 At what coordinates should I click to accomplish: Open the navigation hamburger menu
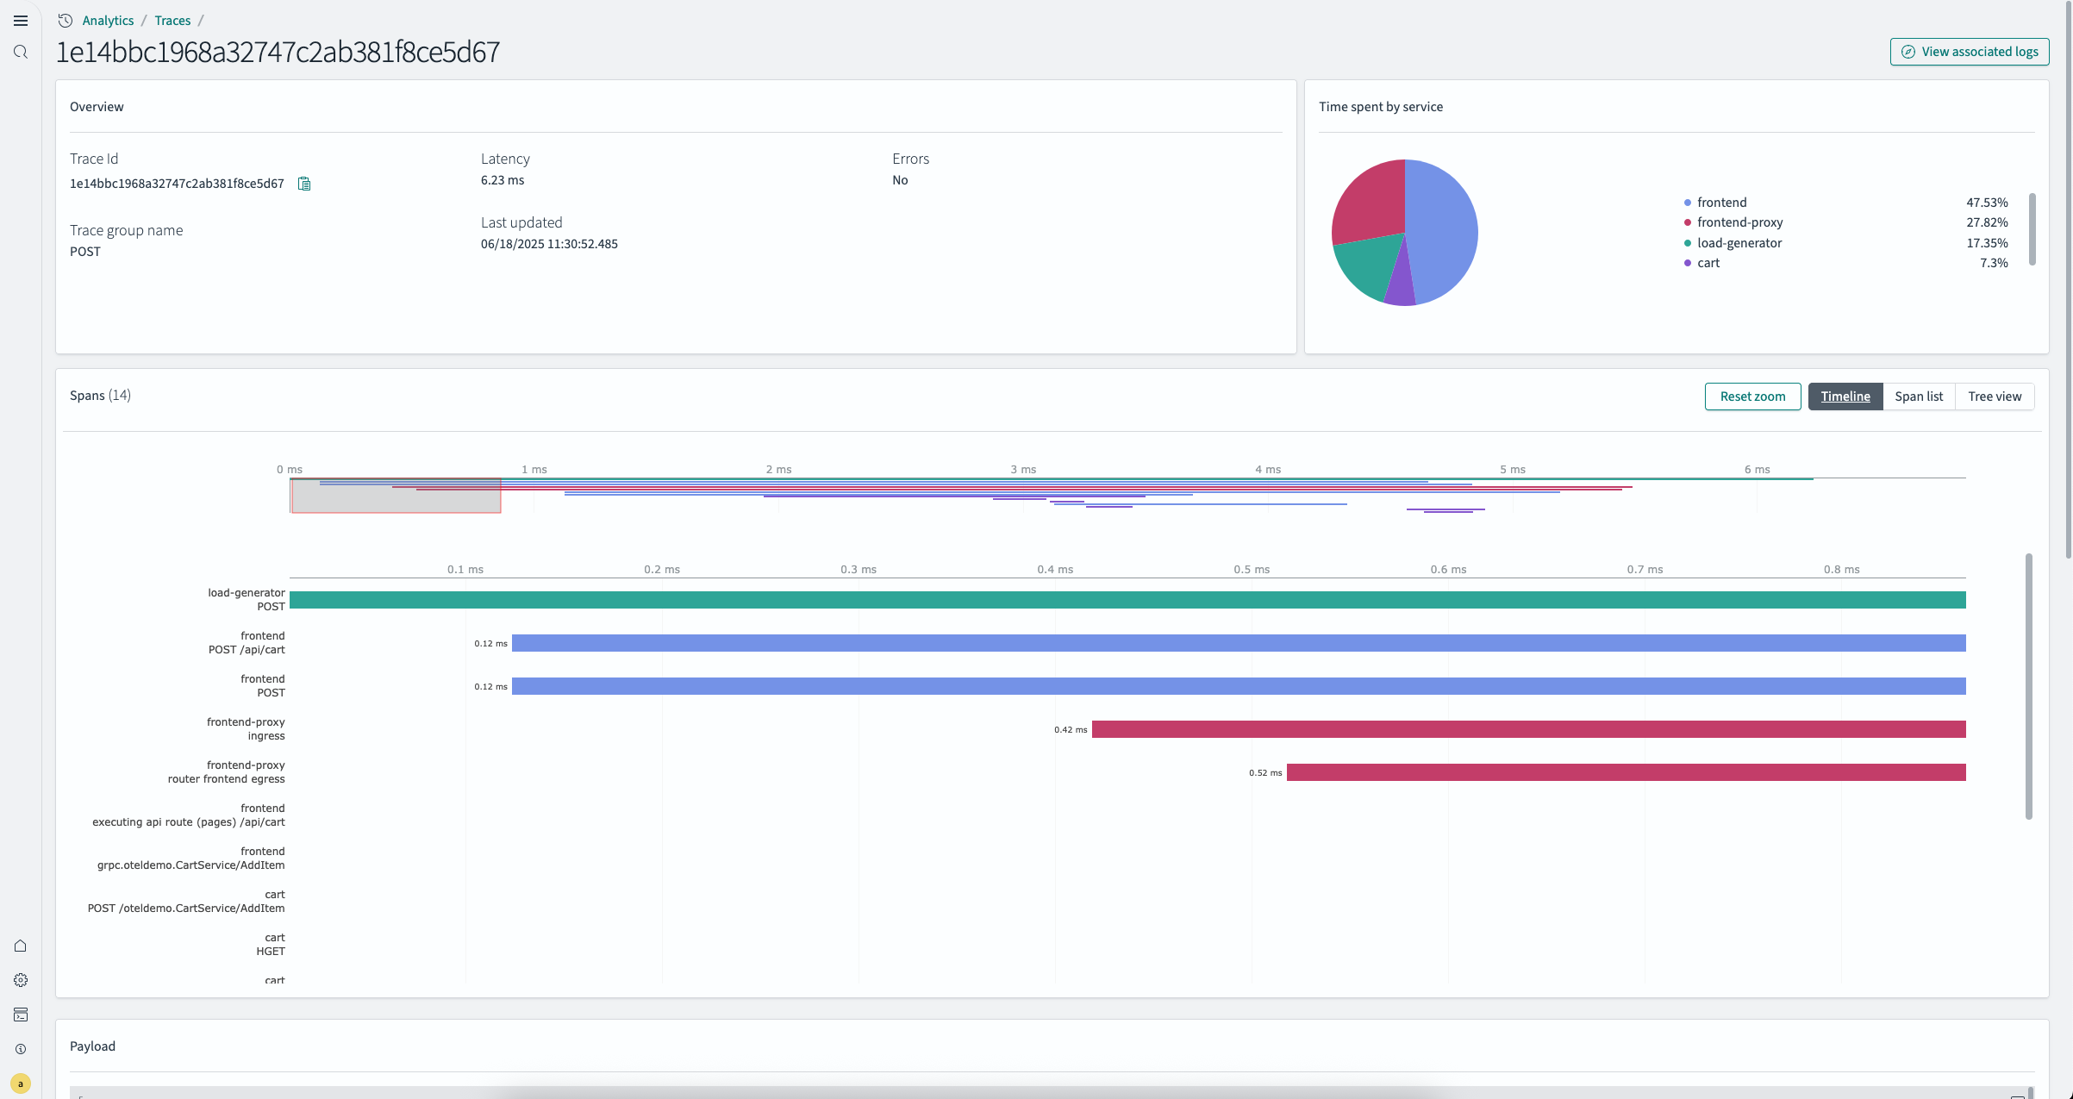pyautogui.click(x=21, y=20)
